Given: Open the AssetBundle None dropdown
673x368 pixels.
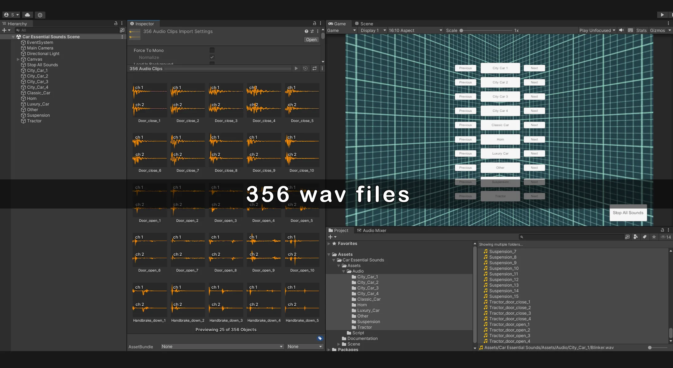Looking at the screenshot, I should (x=222, y=347).
